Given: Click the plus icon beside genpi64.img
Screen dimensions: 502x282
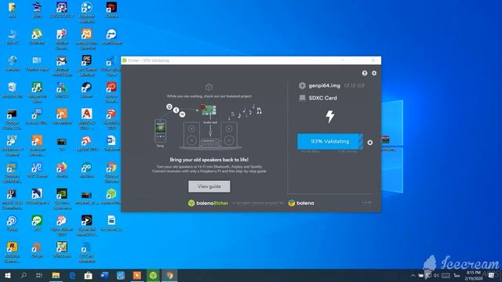Looking at the screenshot, I should coord(302,85).
